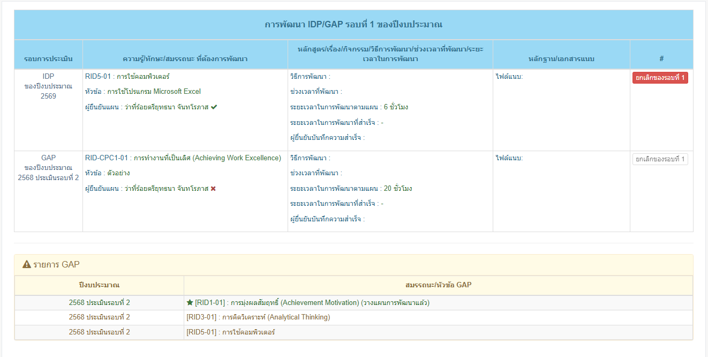The height and width of the screenshot is (357, 708).
Task: Cancel round 1 with the red ยกเลิกของรอบที่ 1 button
Action: (x=660, y=78)
